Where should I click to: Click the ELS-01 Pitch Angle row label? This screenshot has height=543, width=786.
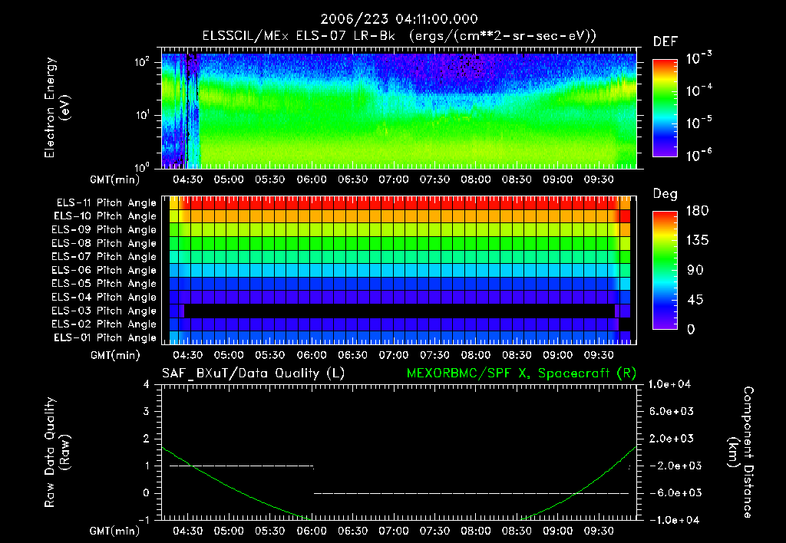[105, 337]
